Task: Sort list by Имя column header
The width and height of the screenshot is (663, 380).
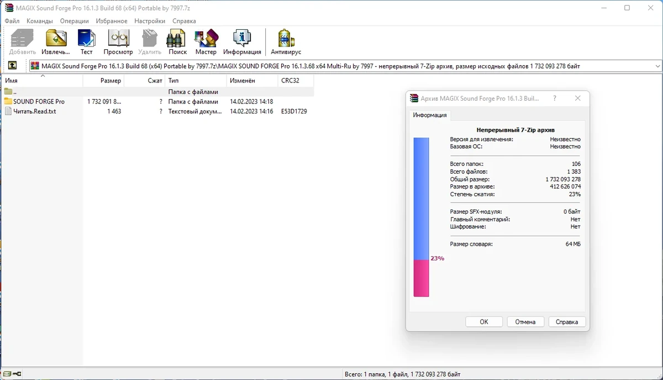Action: [x=42, y=81]
